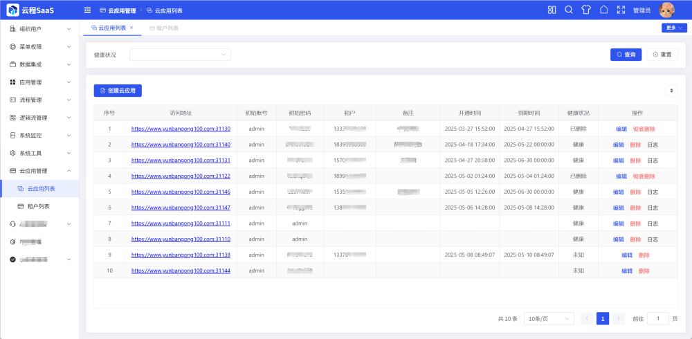Image resolution: width=692 pixels, height=339 pixels.
Task: Click 流程管理 sidebar icon
Action: click(x=12, y=100)
